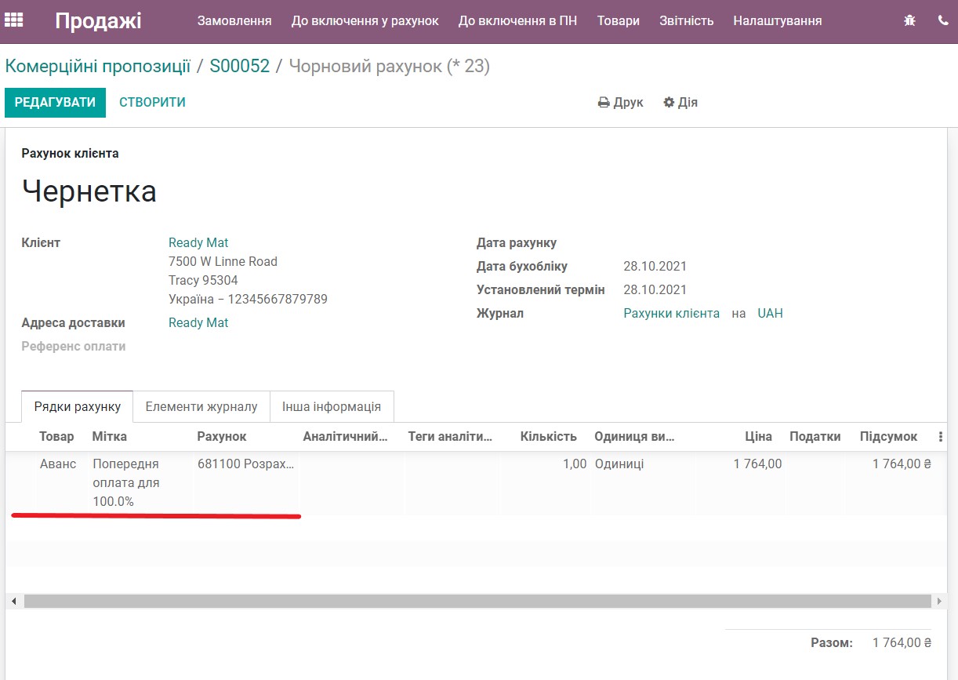Click the phone icon in the header
958x680 pixels.
[942, 19]
